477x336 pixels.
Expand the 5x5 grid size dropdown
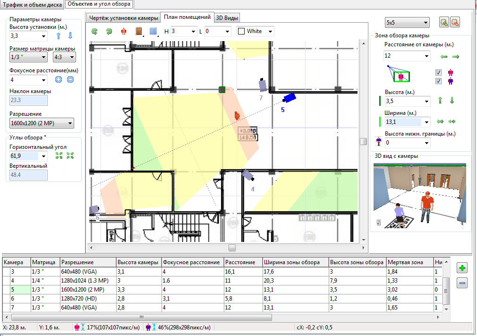tap(406, 22)
